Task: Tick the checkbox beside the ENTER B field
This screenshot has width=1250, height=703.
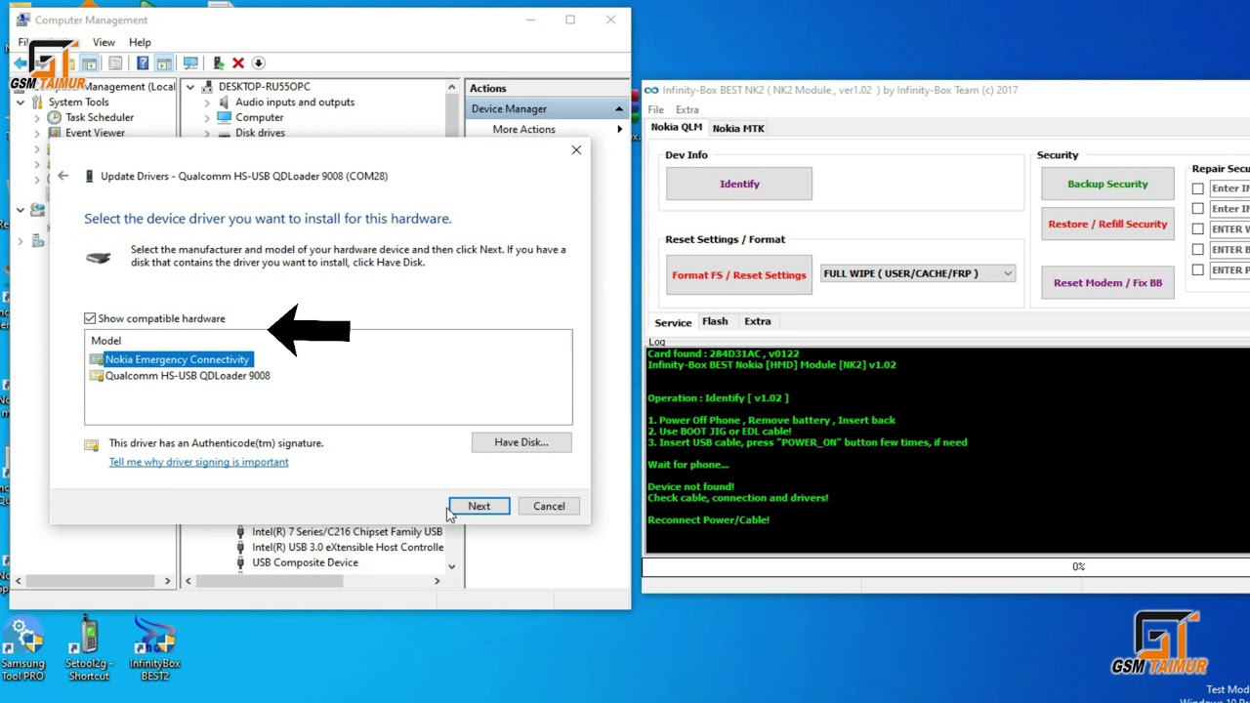Action: (x=1197, y=250)
